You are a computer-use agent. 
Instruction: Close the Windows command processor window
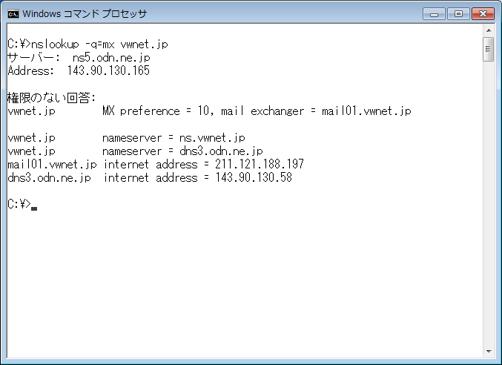point(483,14)
